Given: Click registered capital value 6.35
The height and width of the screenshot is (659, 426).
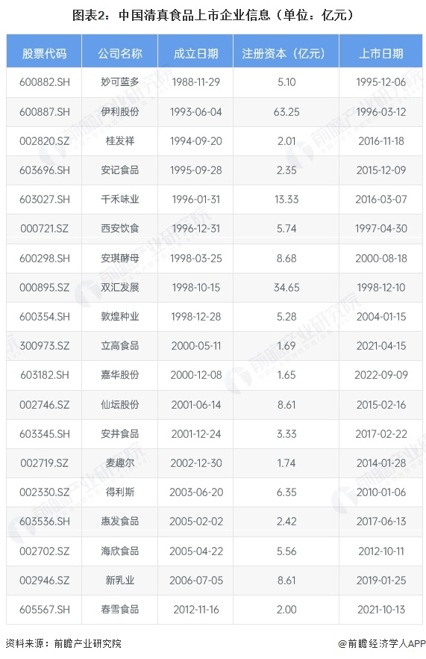Looking at the screenshot, I should point(286,492).
